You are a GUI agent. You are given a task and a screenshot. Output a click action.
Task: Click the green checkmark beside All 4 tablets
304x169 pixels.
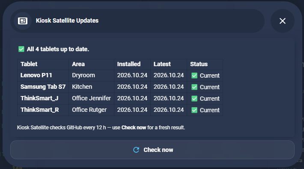tap(21, 49)
